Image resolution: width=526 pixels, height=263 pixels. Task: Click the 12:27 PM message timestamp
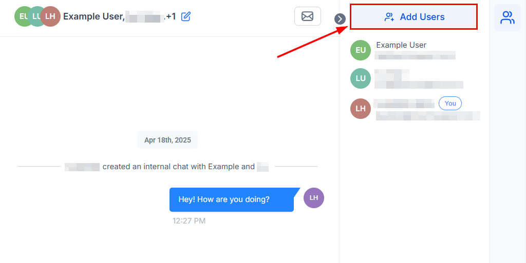click(x=189, y=221)
